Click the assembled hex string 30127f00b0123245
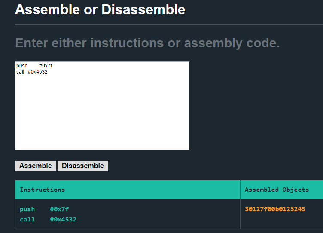Viewport: 323px width, 233px height. tap(275, 209)
